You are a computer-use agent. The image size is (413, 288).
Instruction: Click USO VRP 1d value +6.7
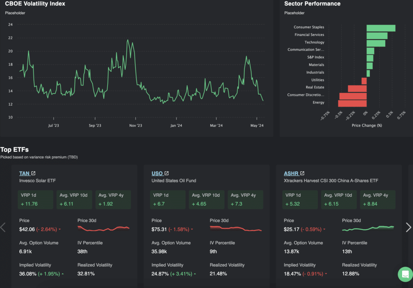[x=159, y=204]
